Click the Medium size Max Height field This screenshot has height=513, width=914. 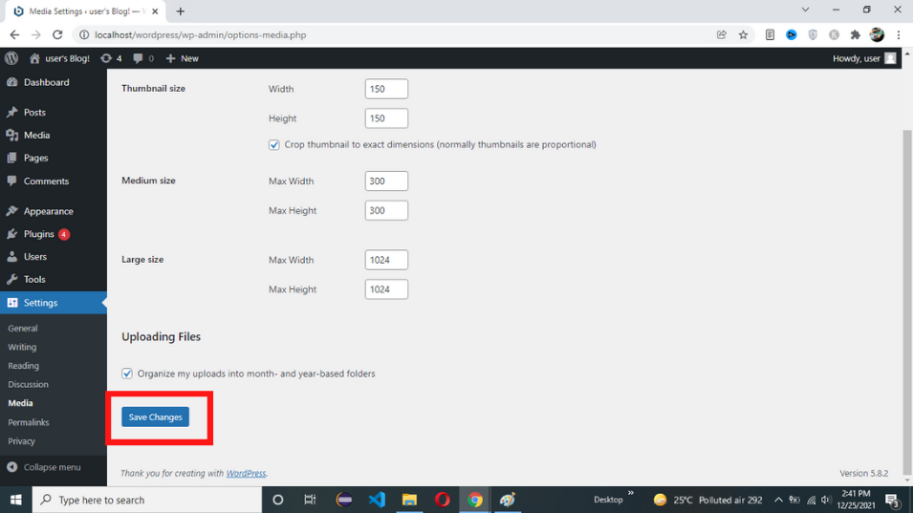386,210
